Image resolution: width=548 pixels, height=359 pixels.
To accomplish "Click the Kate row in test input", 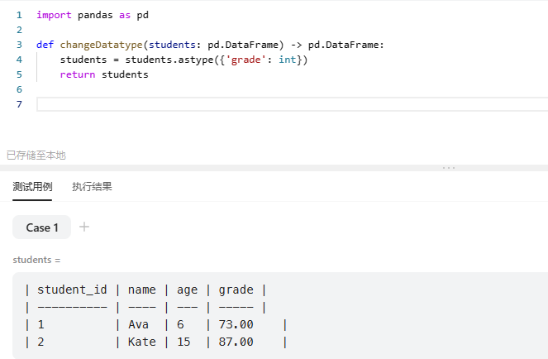I will tap(141, 342).
